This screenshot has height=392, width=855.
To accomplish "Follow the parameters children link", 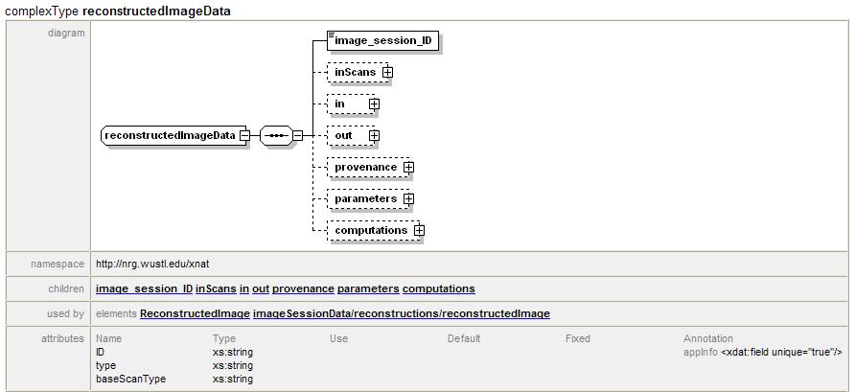I will pyautogui.click(x=368, y=288).
